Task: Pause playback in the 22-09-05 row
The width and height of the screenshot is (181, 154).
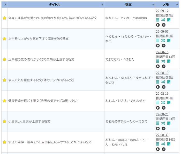Action: pyautogui.click(x=164, y=45)
